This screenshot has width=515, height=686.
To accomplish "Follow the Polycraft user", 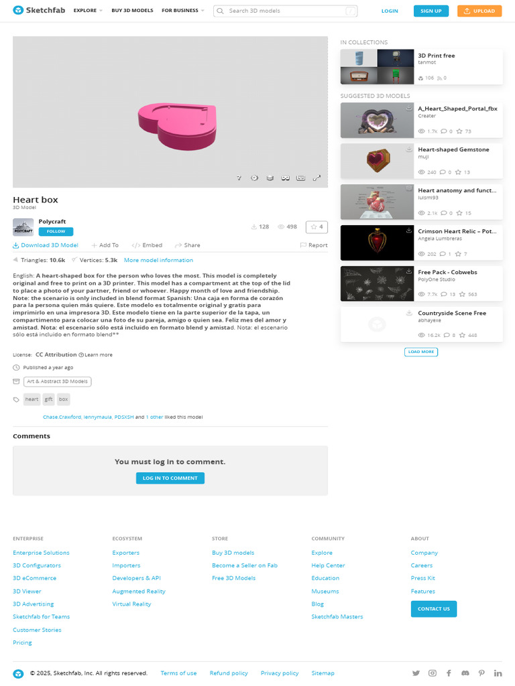I will pos(56,231).
